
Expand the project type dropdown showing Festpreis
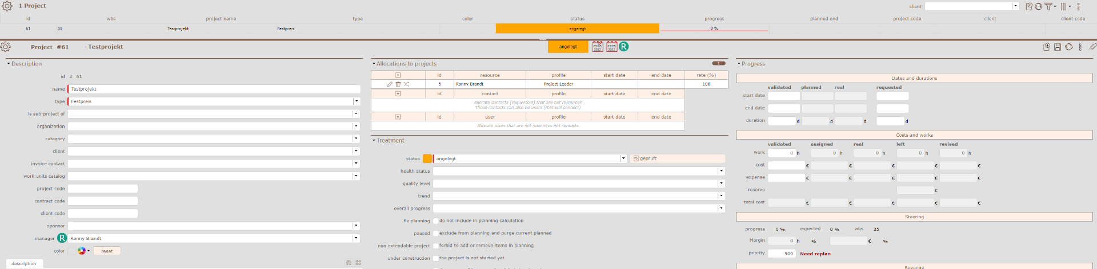click(x=356, y=101)
